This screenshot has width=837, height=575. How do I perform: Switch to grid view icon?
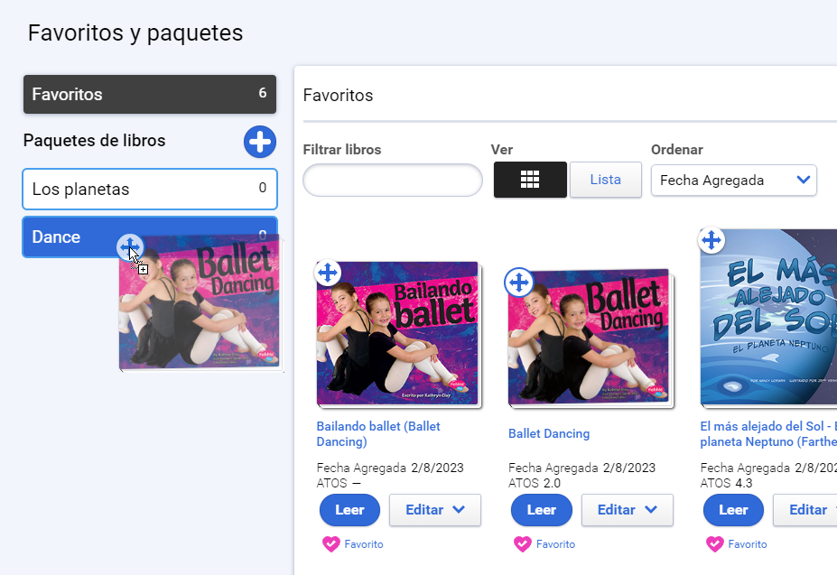coord(530,180)
